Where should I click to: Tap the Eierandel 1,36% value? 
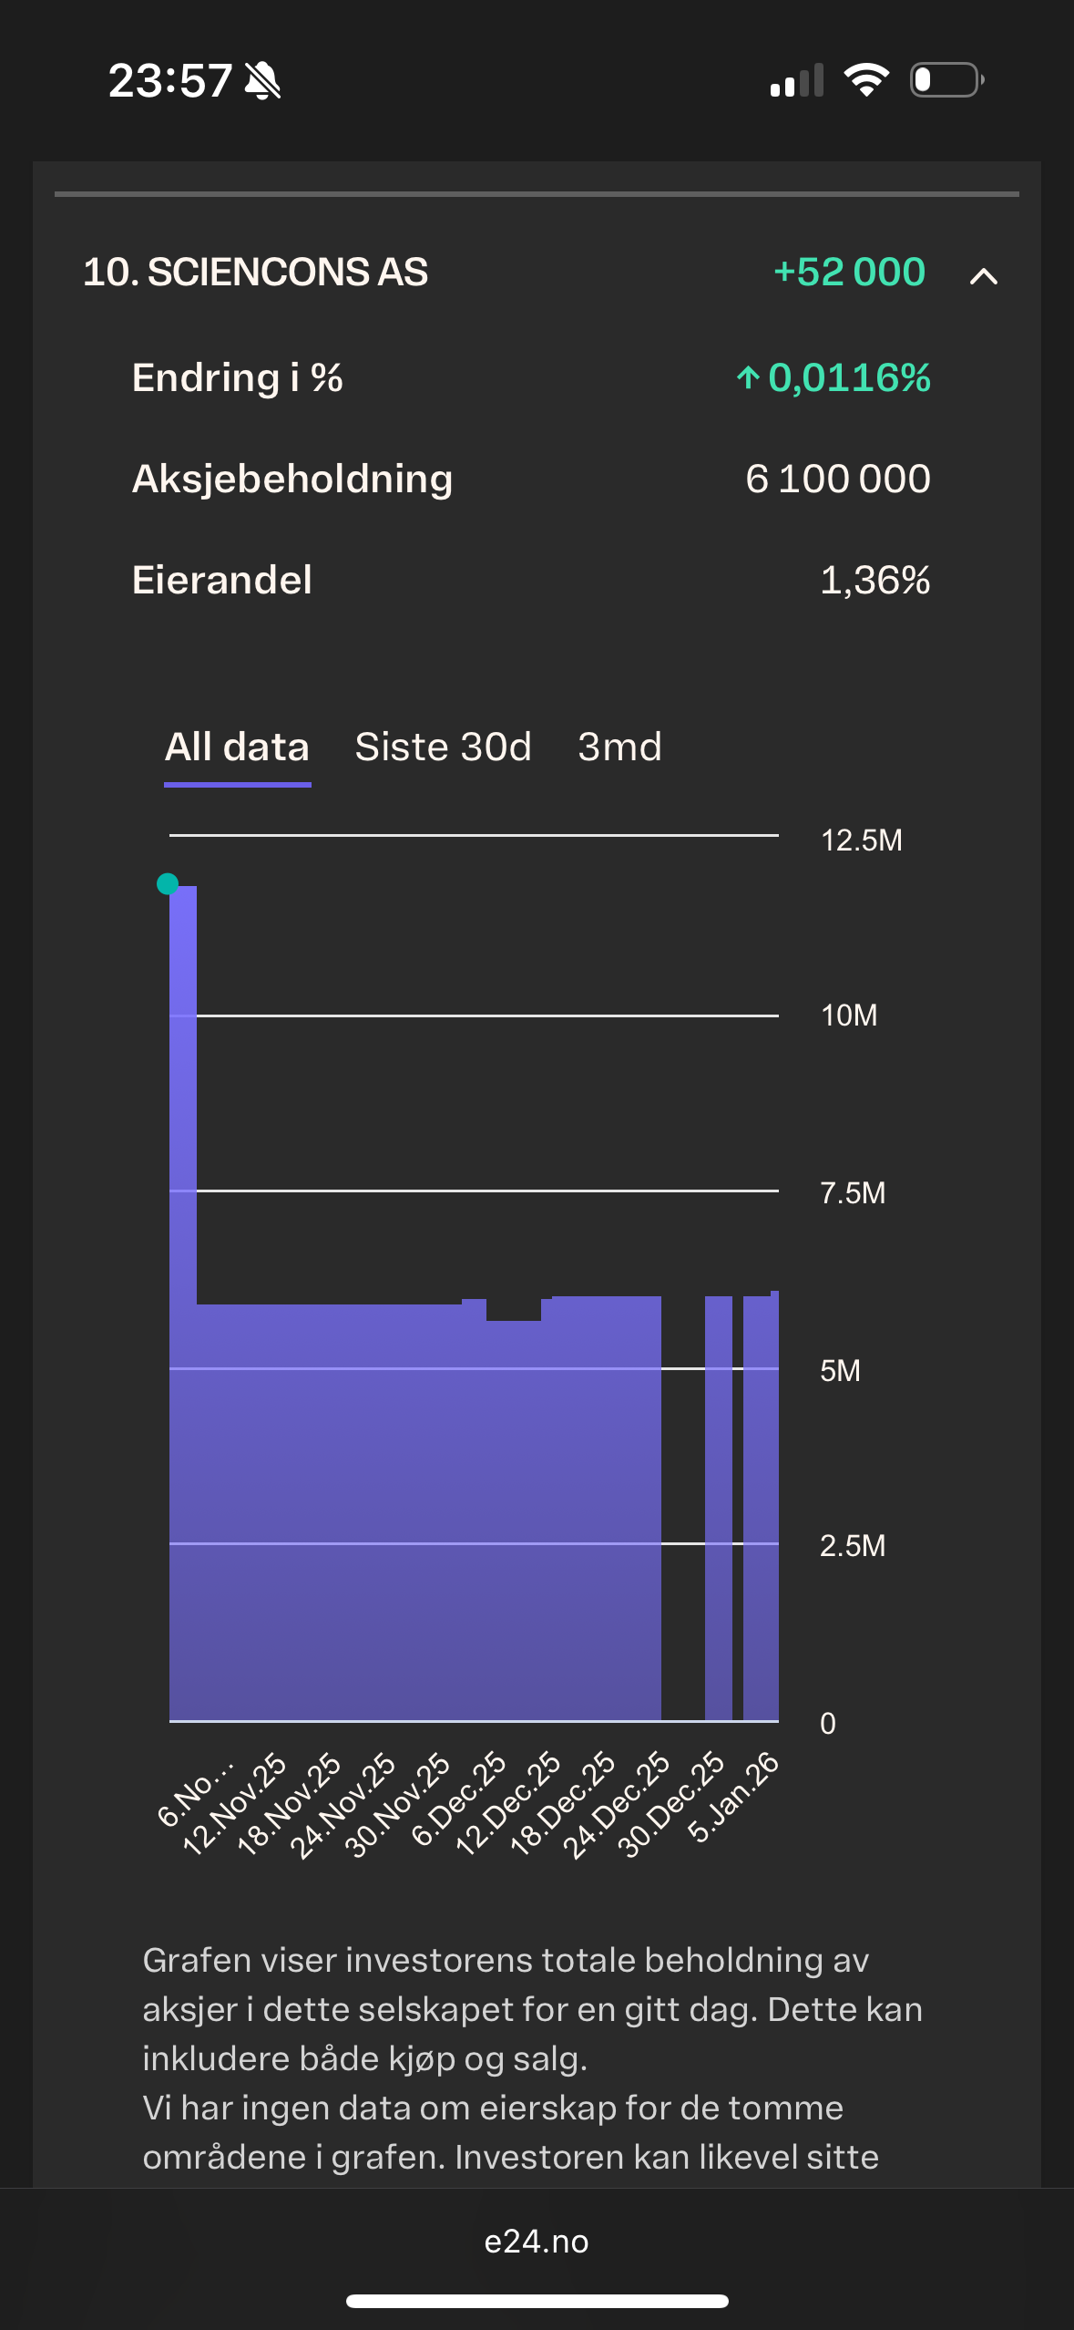(875, 581)
